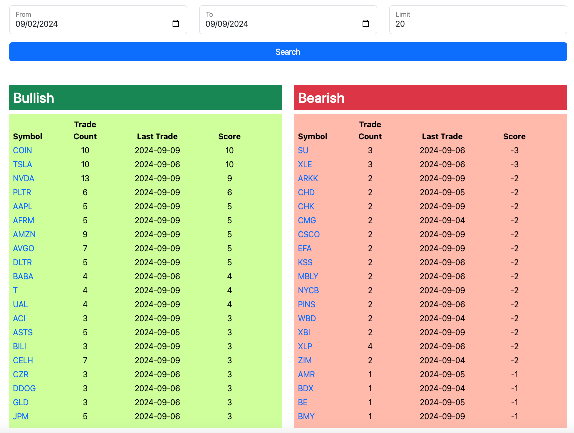This screenshot has width=574, height=433.
Task: Open the AAPL symbol link
Action: pyautogui.click(x=23, y=207)
